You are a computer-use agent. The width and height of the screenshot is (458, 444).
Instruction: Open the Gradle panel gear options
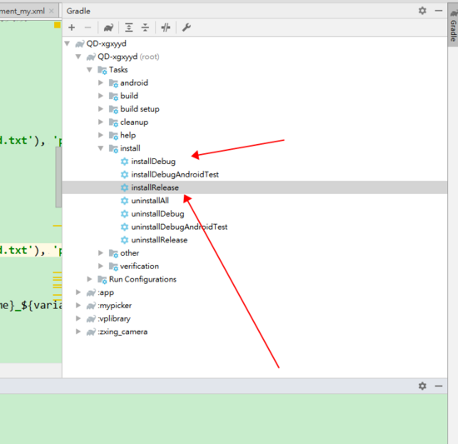pos(422,11)
